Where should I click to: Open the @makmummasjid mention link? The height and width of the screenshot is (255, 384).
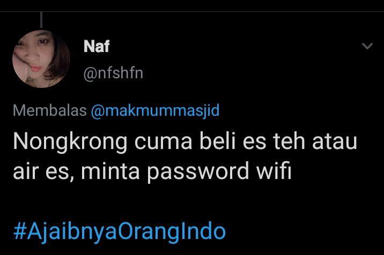click(x=155, y=110)
